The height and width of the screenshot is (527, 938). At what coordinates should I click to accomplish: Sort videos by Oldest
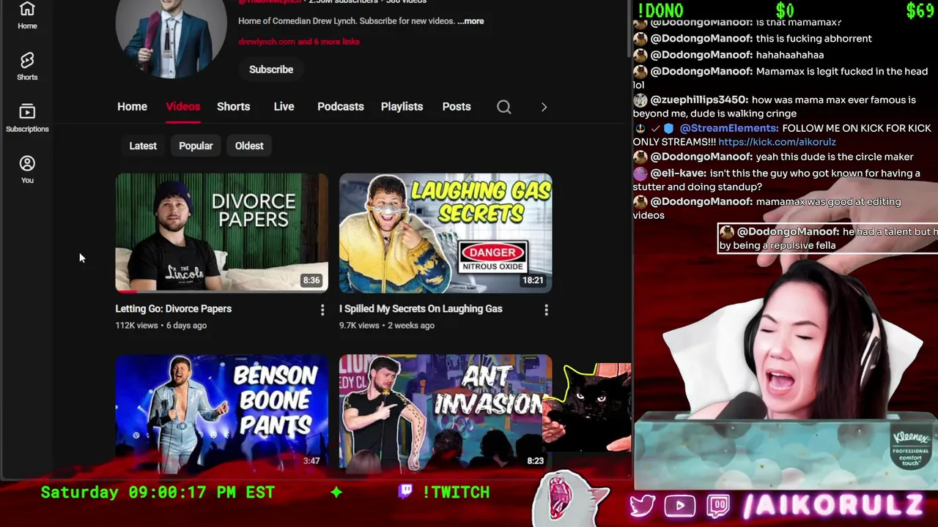[249, 146]
